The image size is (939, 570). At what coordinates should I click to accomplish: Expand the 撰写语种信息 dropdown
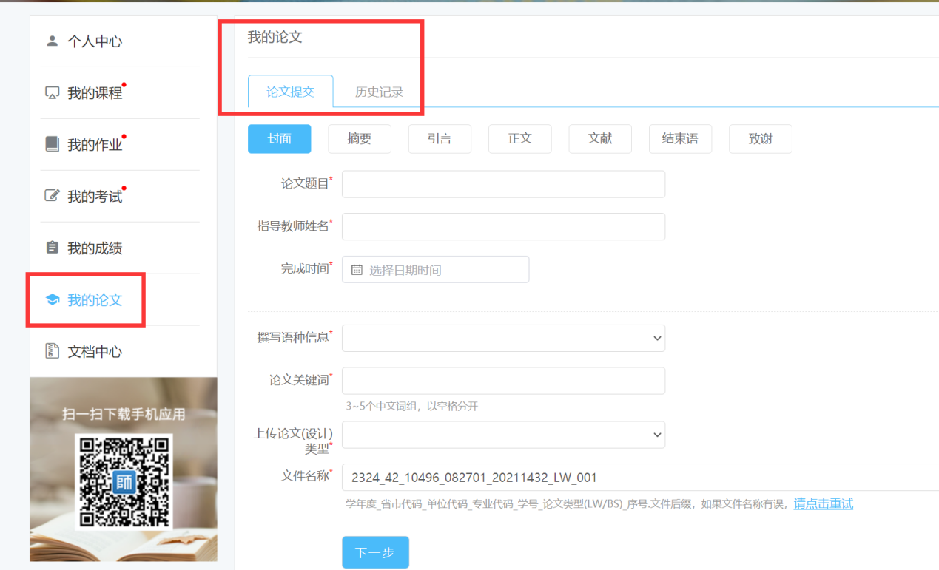(x=503, y=338)
